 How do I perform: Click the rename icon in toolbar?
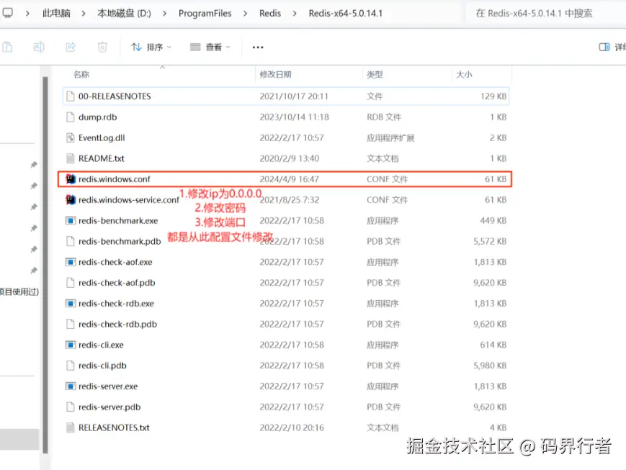39,47
